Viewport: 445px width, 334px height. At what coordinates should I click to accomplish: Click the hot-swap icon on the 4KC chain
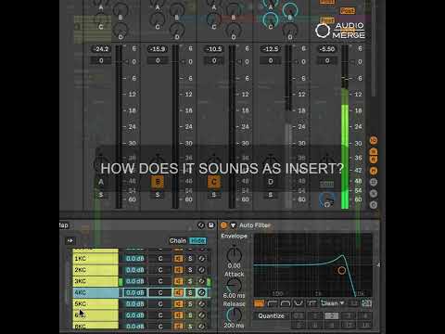[201, 292]
